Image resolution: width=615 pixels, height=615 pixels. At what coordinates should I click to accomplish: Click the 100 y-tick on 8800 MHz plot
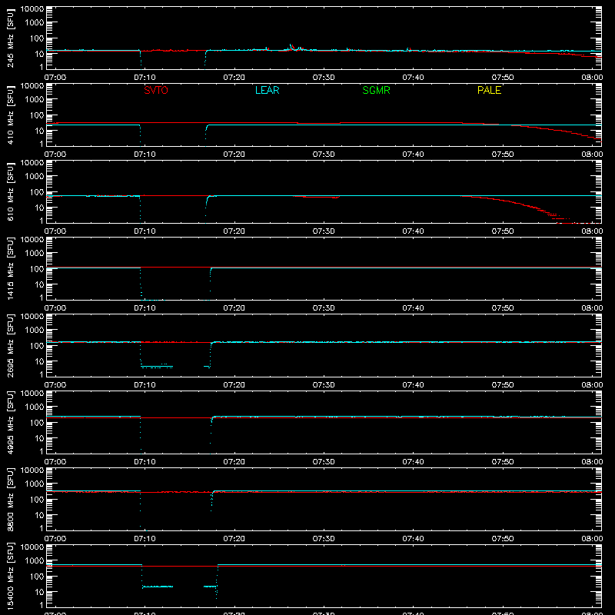coord(37,500)
